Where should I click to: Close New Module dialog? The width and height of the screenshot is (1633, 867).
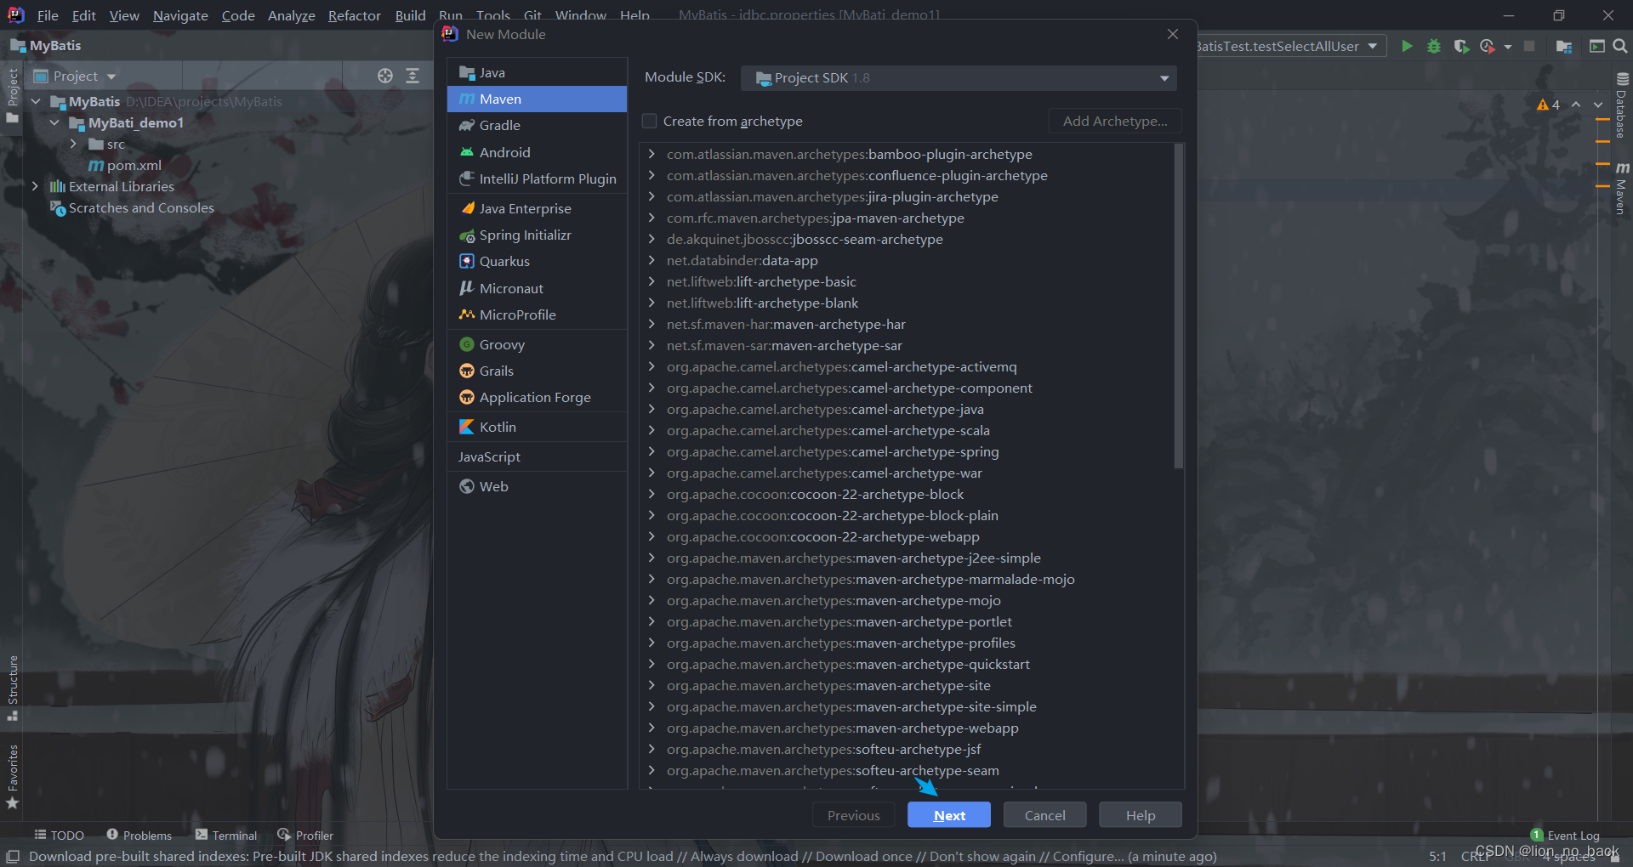click(x=1173, y=34)
